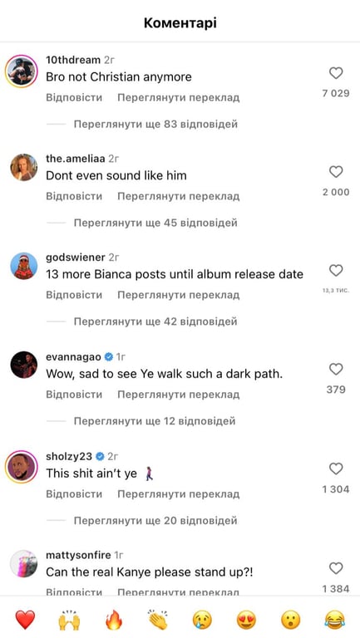The width and height of the screenshot is (360, 638).
Task: Like the.ameliaa's comment with heart
Action: 336,172
